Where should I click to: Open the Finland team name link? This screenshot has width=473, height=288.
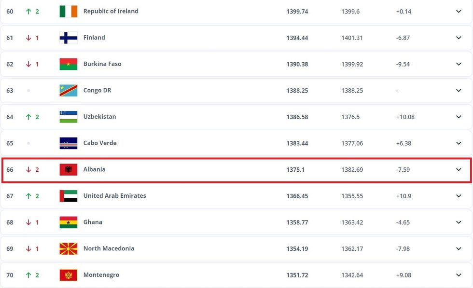pyautogui.click(x=94, y=38)
